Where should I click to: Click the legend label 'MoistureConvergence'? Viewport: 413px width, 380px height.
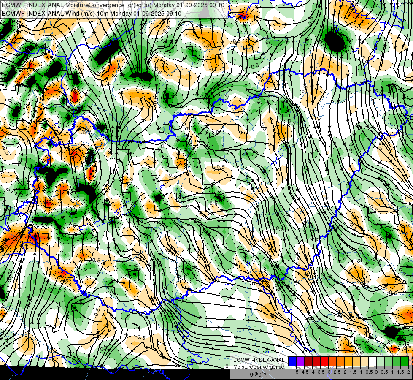click(x=259, y=367)
